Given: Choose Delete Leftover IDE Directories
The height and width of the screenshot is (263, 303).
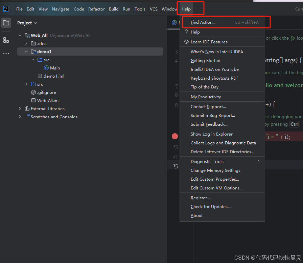Looking at the screenshot, I should click(x=222, y=151).
